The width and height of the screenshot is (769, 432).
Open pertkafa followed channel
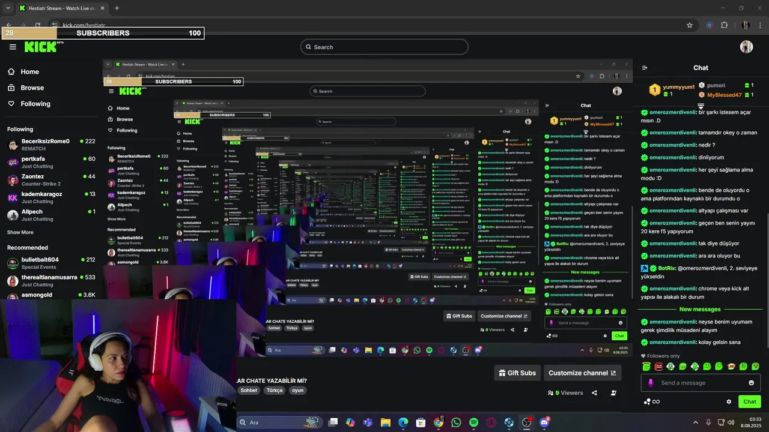click(51, 162)
